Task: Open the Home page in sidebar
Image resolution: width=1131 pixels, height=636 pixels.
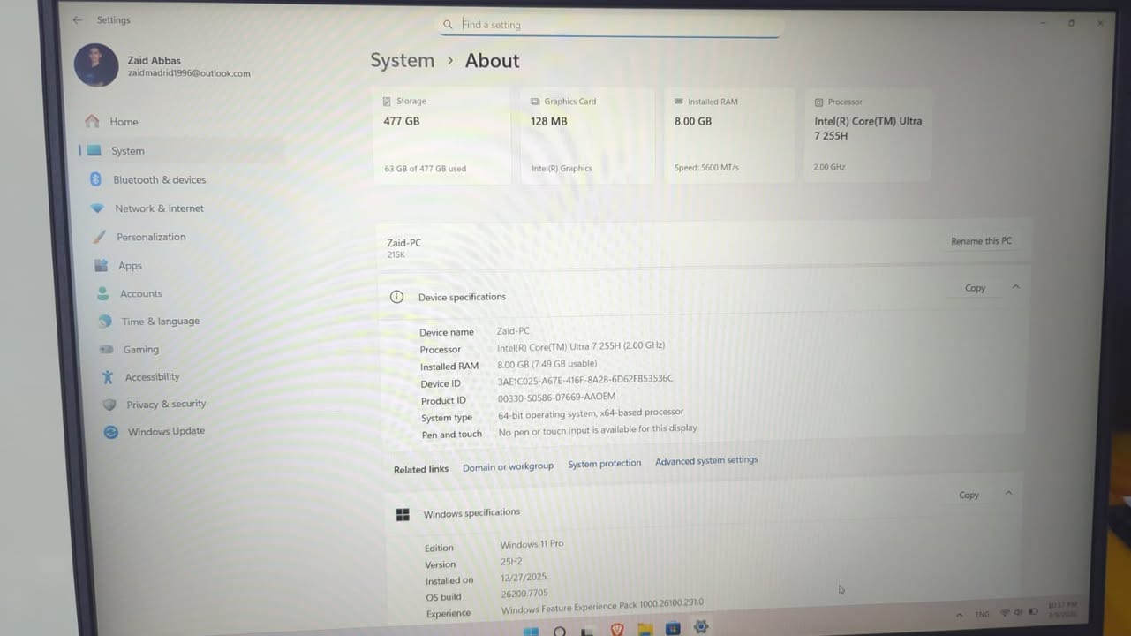Action: [x=124, y=122]
